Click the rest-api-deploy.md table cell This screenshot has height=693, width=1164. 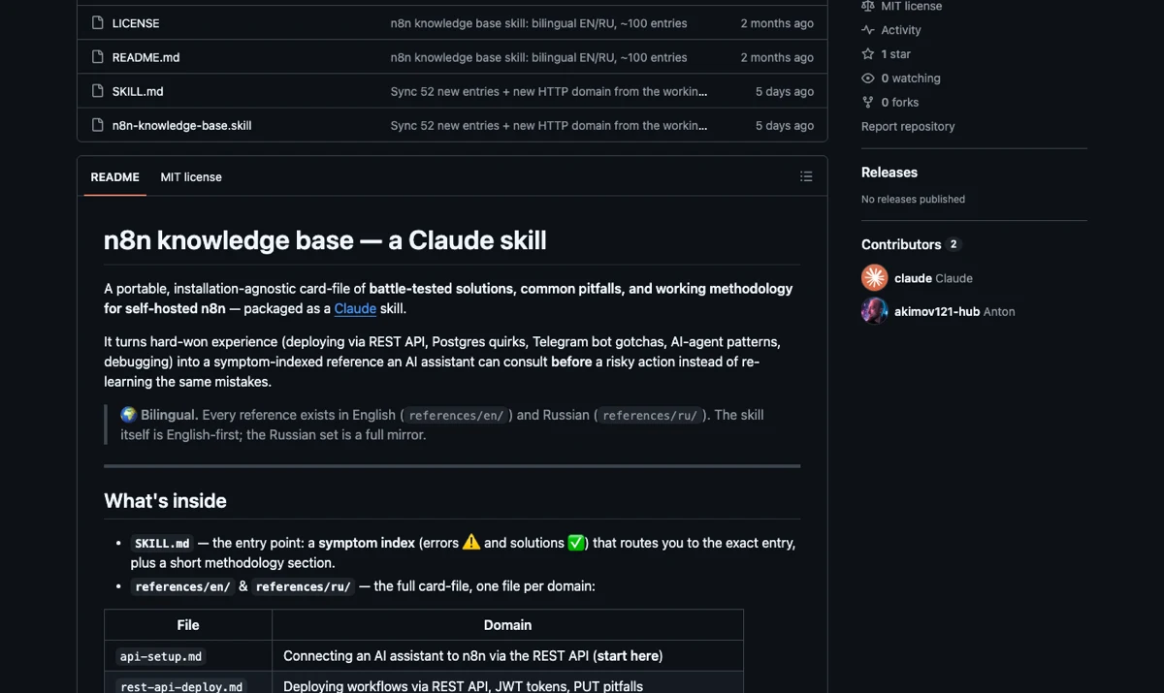(188, 683)
